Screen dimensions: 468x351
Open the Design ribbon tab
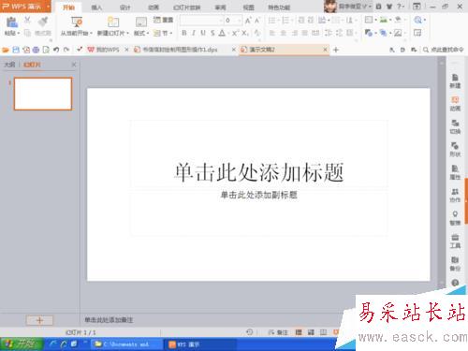pyautogui.click(x=124, y=7)
